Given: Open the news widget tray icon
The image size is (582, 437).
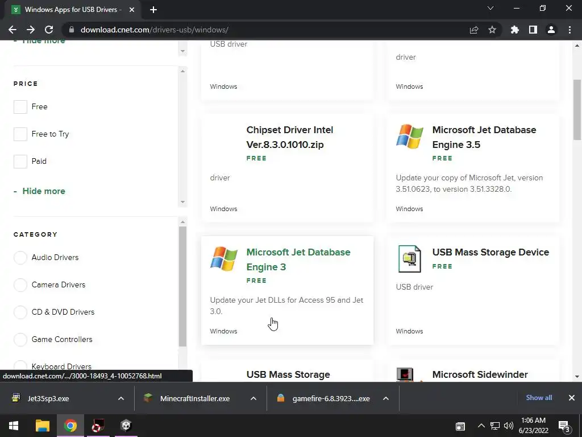Looking at the screenshot, I should coord(460,426).
